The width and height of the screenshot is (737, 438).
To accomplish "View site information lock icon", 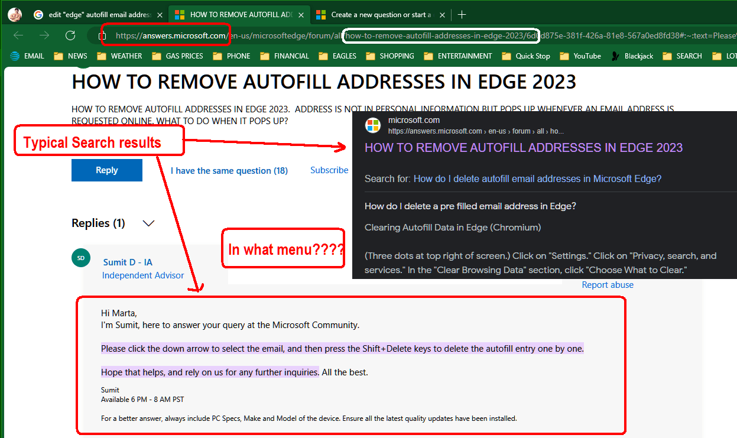I will click(102, 35).
